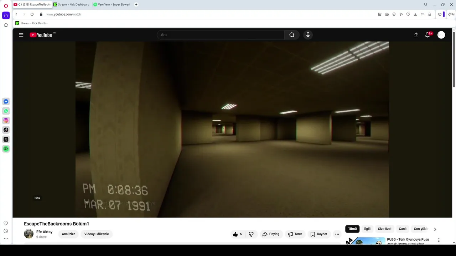Screen dimensions: 456x256
Task: Select the İlgili filter chip
Action: (367, 229)
